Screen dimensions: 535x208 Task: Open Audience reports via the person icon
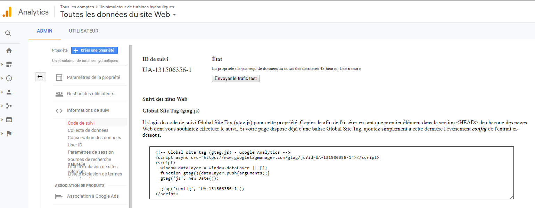point(9,92)
